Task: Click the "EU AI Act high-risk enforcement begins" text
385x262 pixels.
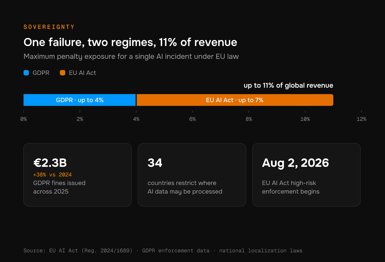Action: click(x=291, y=187)
